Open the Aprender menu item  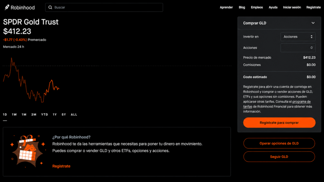click(x=226, y=7)
